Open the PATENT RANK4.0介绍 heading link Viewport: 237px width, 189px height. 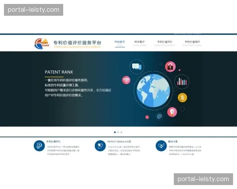[119, 141]
